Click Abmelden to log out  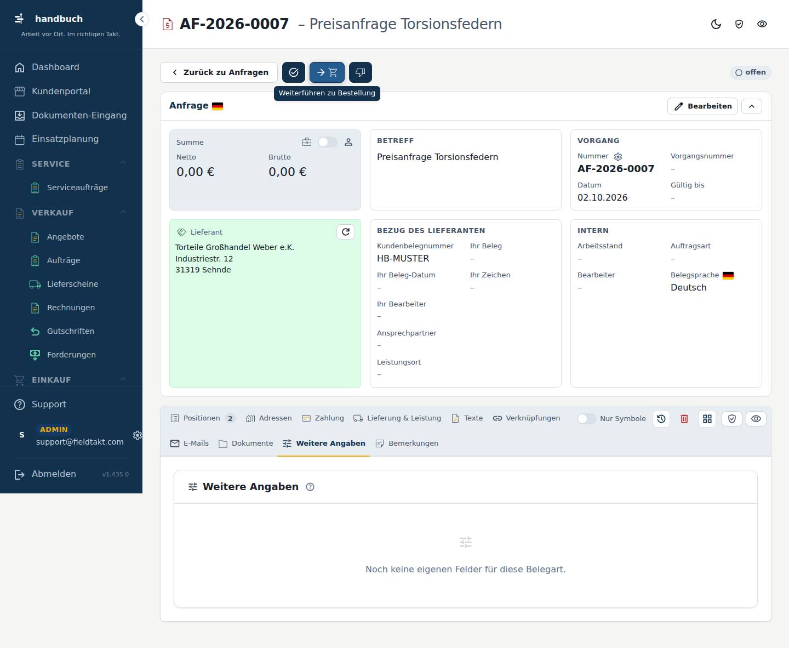click(x=54, y=474)
